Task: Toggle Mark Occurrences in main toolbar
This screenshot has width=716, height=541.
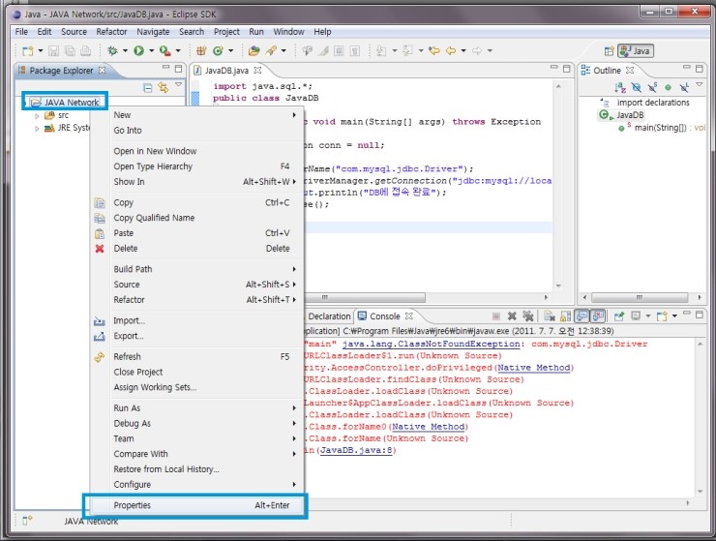Action: click(323, 50)
